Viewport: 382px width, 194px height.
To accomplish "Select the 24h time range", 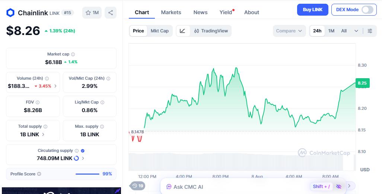I will (317, 31).
